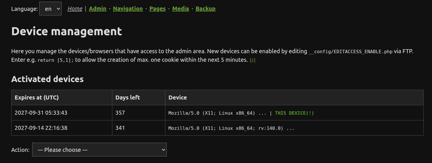Open the Navigation menu link

(128, 9)
